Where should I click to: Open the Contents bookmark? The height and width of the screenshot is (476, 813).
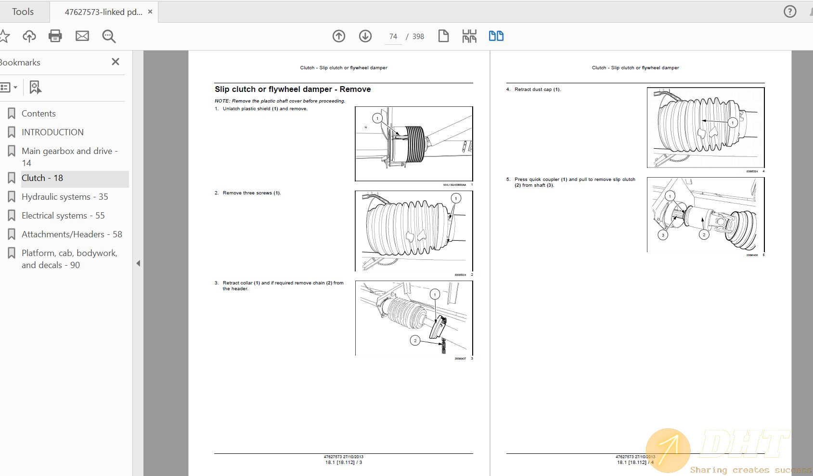click(x=39, y=114)
